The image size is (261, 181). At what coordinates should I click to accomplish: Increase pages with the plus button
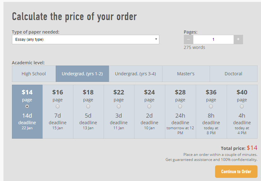[x=238, y=40]
